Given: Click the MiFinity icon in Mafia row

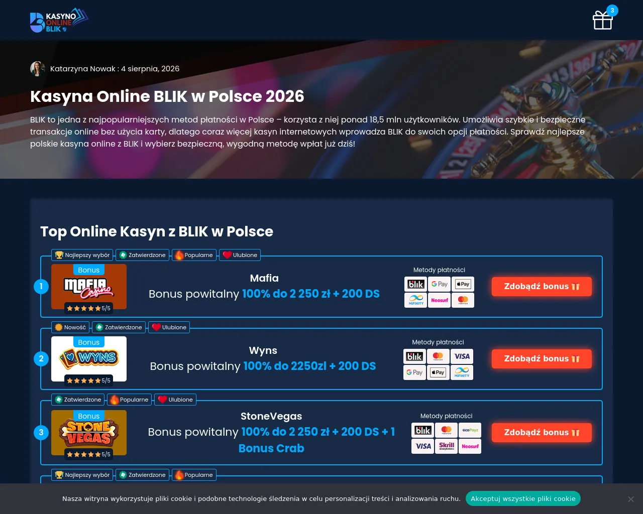Looking at the screenshot, I should click(x=416, y=300).
